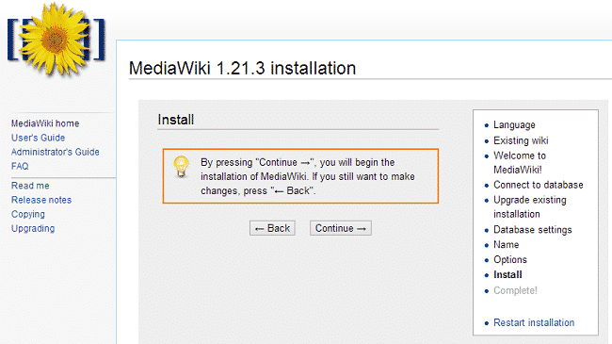The height and width of the screenshot is (344, 612).
Task: Click the MediaWiki sunflower logo
Action: tap(56, 39)
